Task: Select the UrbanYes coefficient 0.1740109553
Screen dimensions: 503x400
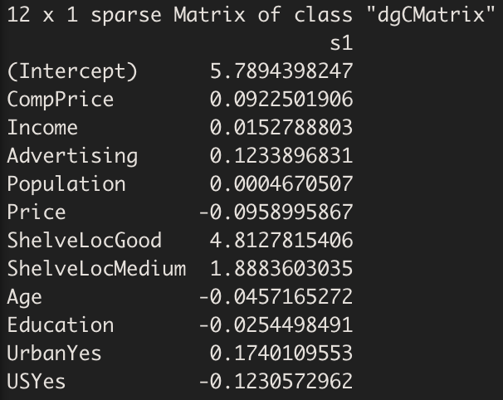Action: [281, 354]
